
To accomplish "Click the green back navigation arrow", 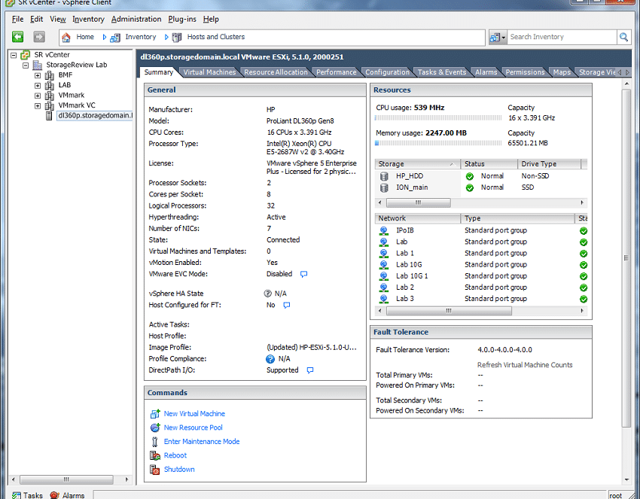I will (17, 37).
